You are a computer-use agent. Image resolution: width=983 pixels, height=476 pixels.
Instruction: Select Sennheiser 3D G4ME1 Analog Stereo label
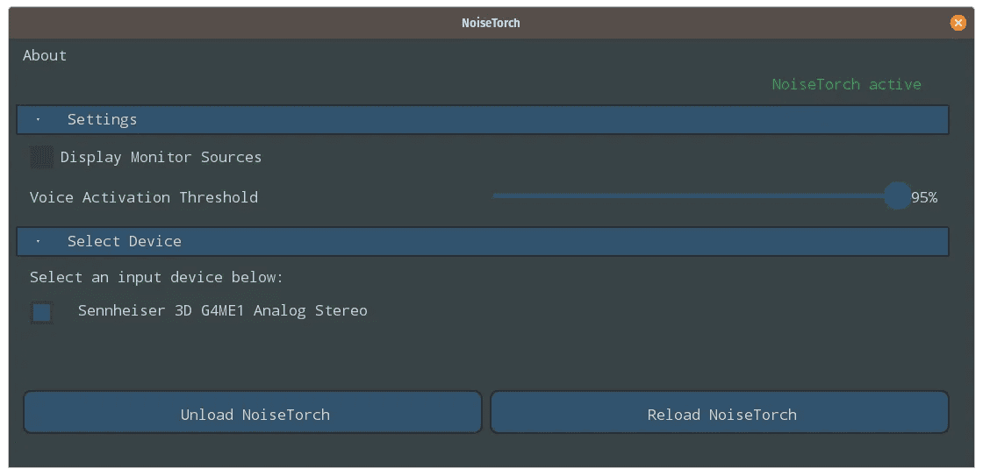(223, 310)
